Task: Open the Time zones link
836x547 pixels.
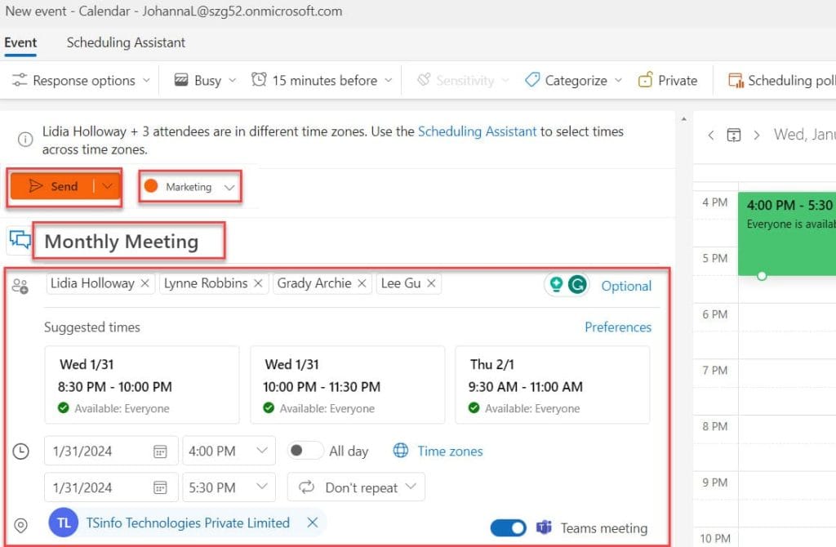Action: (x=450, y=451)
